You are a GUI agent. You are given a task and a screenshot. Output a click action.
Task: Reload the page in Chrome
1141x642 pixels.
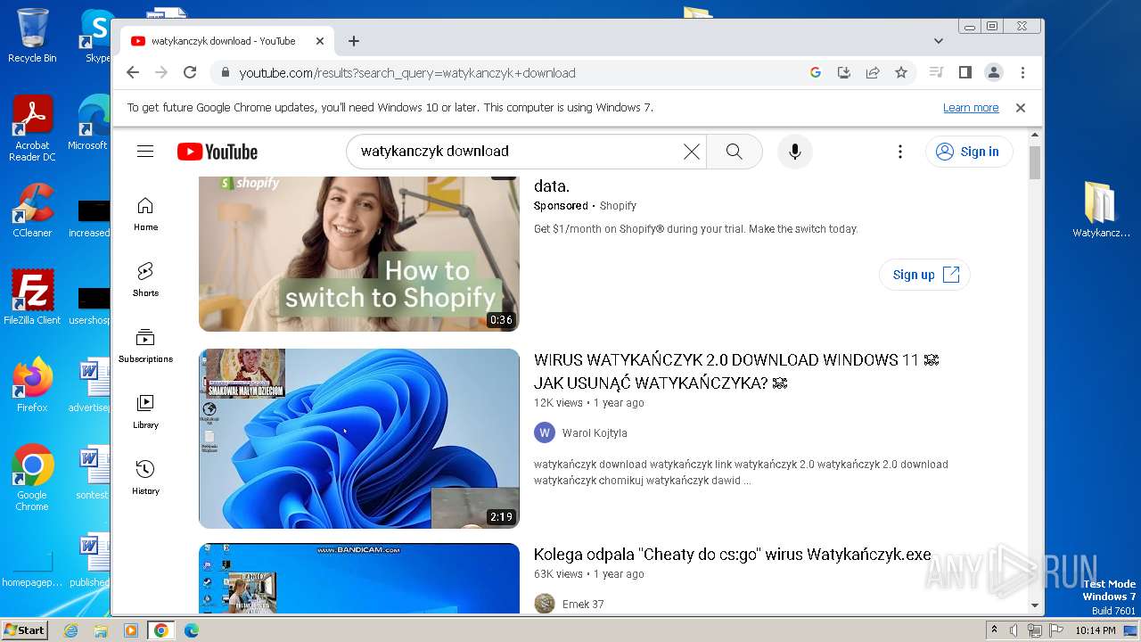coord(190,73)
